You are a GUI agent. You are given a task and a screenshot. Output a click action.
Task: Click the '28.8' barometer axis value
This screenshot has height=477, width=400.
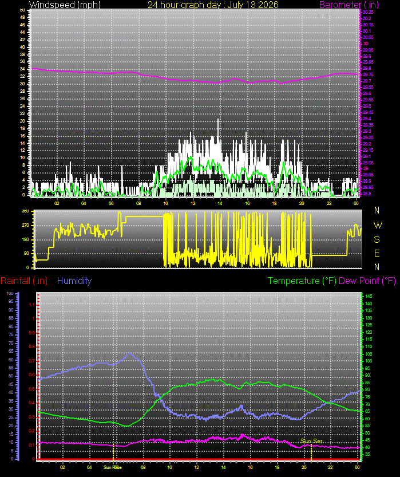coord(367,194)
